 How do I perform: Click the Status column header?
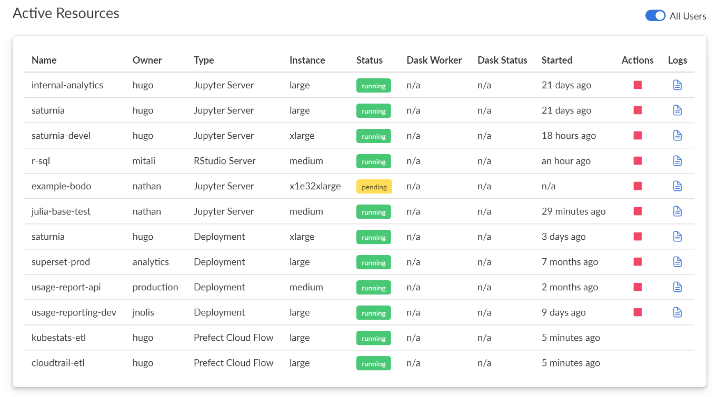coord(370,60)
